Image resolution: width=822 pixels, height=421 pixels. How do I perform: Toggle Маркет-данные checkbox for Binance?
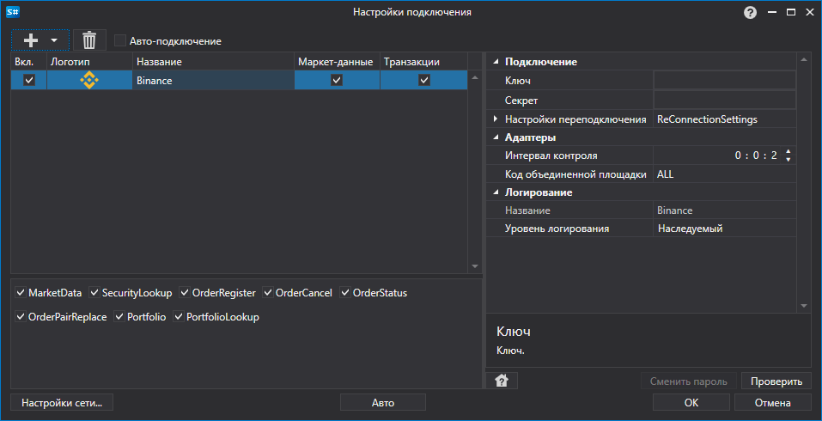(x=337, y=81)
